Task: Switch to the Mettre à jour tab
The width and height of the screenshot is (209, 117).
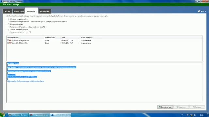Action: tap(19, 11)
